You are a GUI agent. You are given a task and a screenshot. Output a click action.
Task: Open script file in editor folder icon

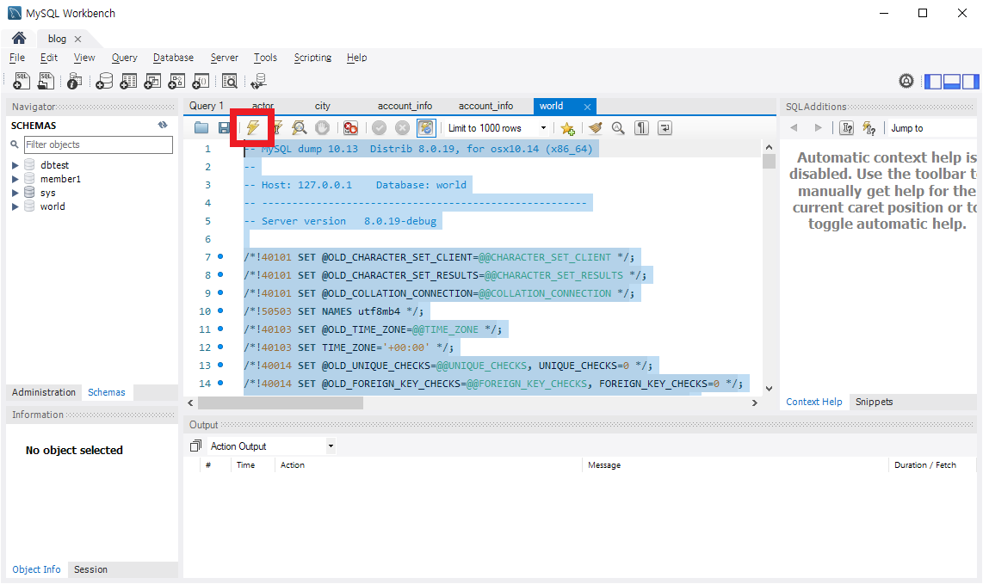click(201, 128)
